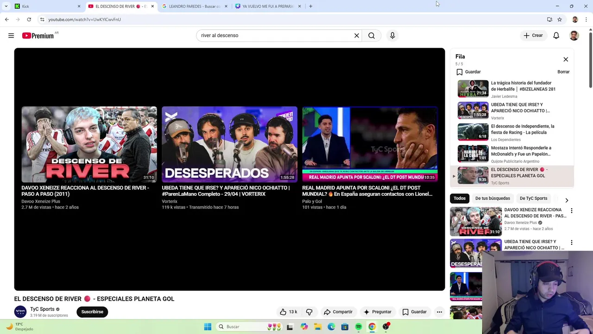This screenshot has width=593, height=334.
Task: Open the YouTube notifications bell
Action: click(x=556, y=35)
